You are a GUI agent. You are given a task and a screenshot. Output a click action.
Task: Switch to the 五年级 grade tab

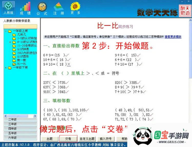(x=20, y=133)
